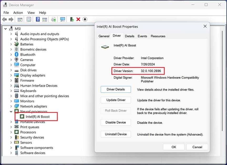Switch to the General tab
227x165 pixels.
(x=104, y=36)
